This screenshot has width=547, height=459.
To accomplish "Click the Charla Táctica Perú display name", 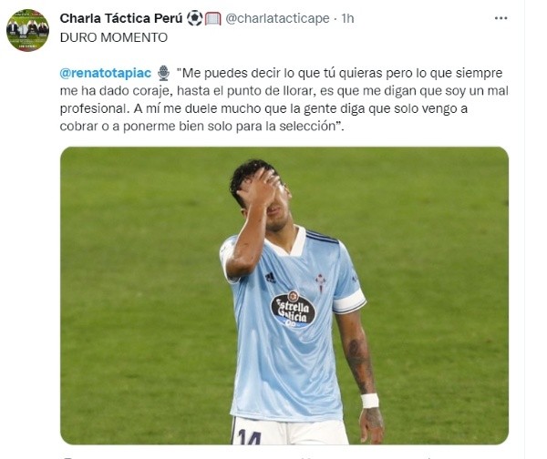I will point(121,18).
